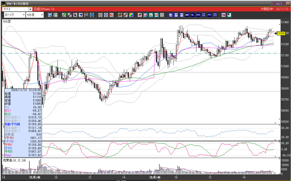Screen dimensions: 291x181
Task: Toggle the MA moving average indicator
Action: (176, 15)
